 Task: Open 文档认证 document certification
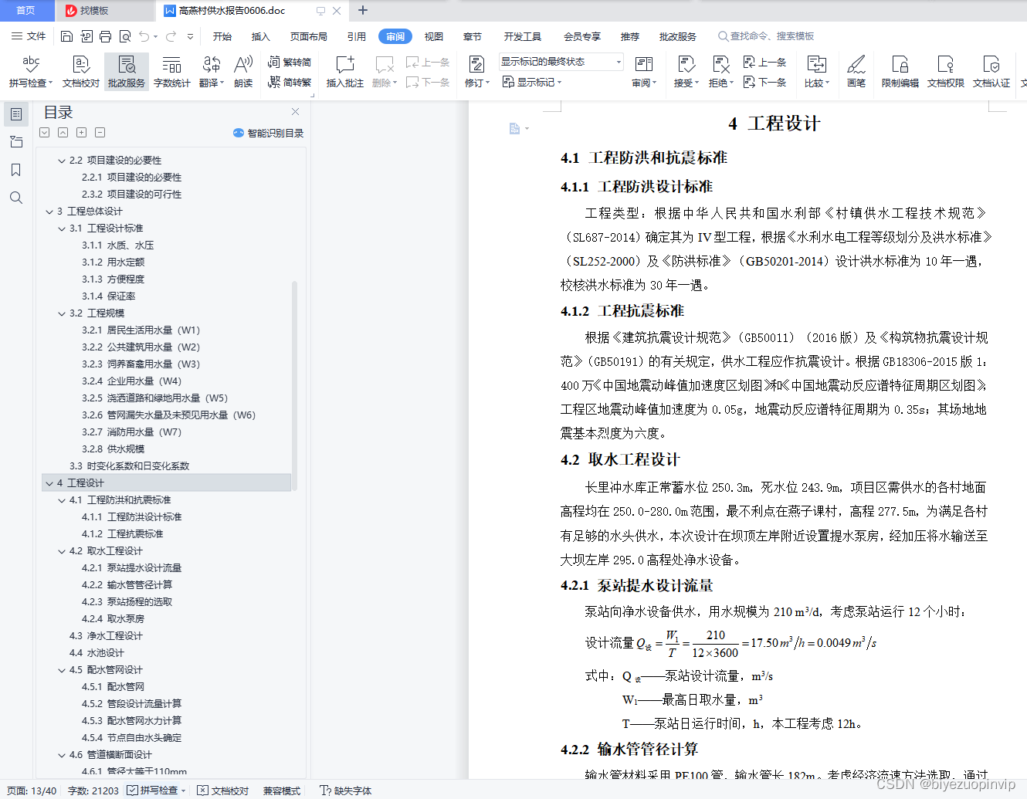991,72
